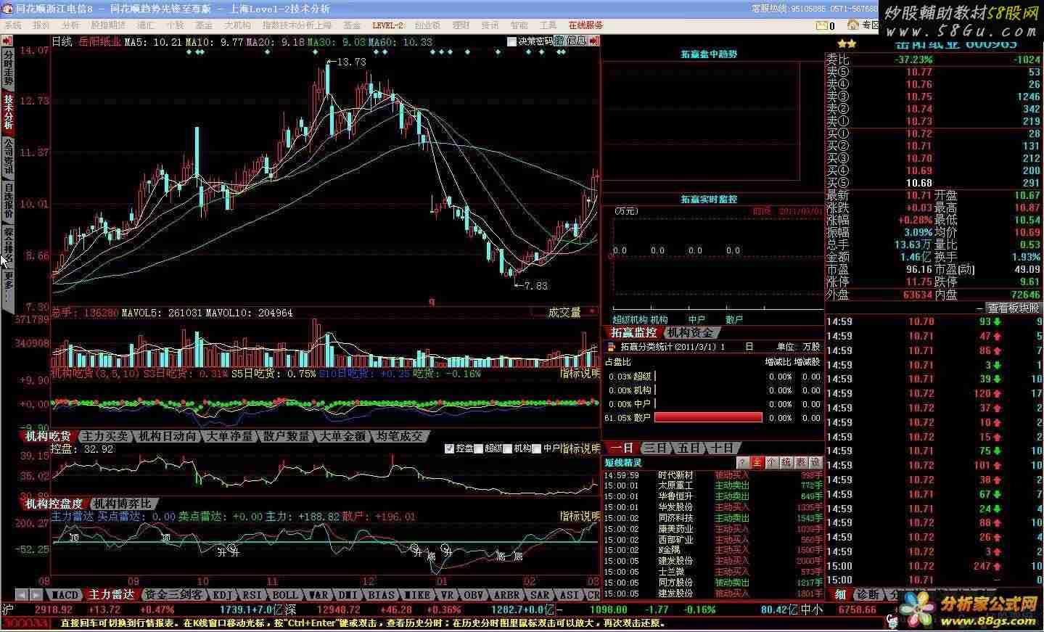Select the 资金三剑客 indicator tab
Screen dimensions: 1044x632
173,594
